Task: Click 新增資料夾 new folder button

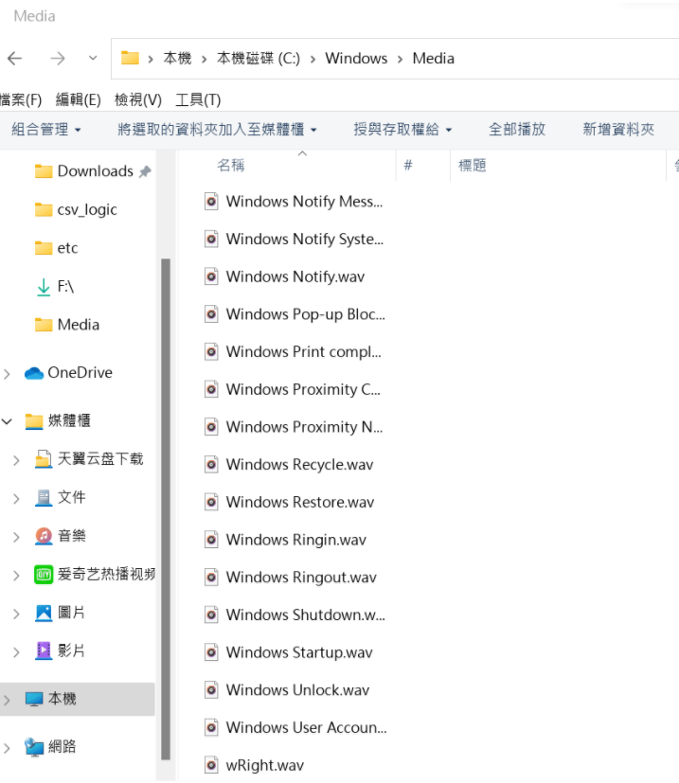Action: pos(618,130)
